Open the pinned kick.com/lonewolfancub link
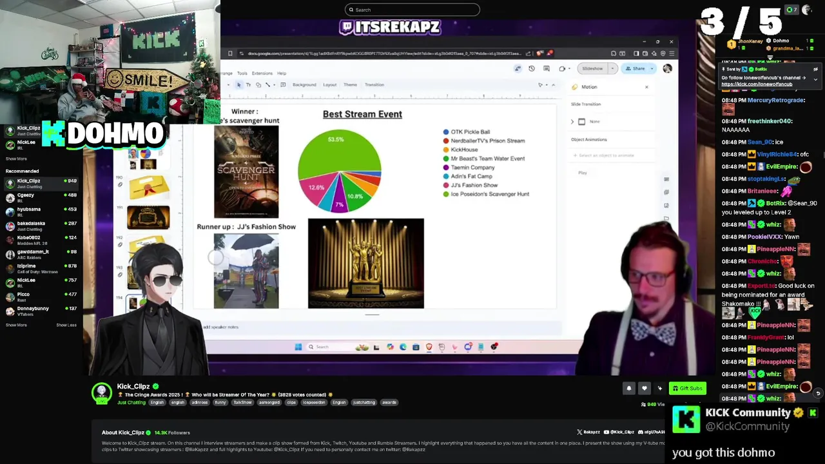 [757, 84]
